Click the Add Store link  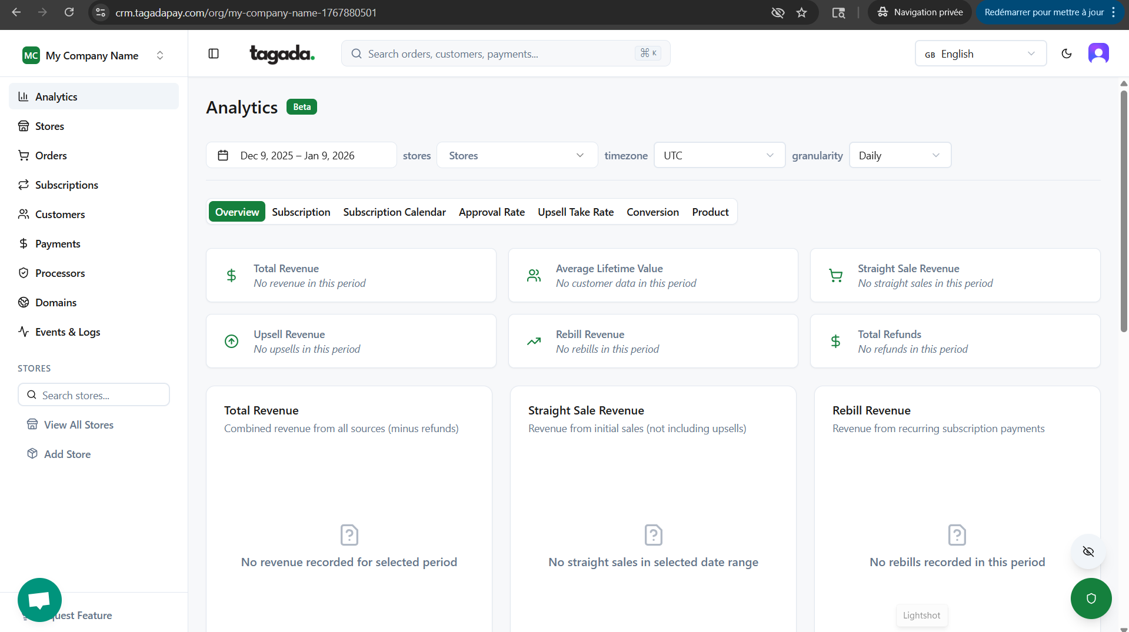pos(67,454)
